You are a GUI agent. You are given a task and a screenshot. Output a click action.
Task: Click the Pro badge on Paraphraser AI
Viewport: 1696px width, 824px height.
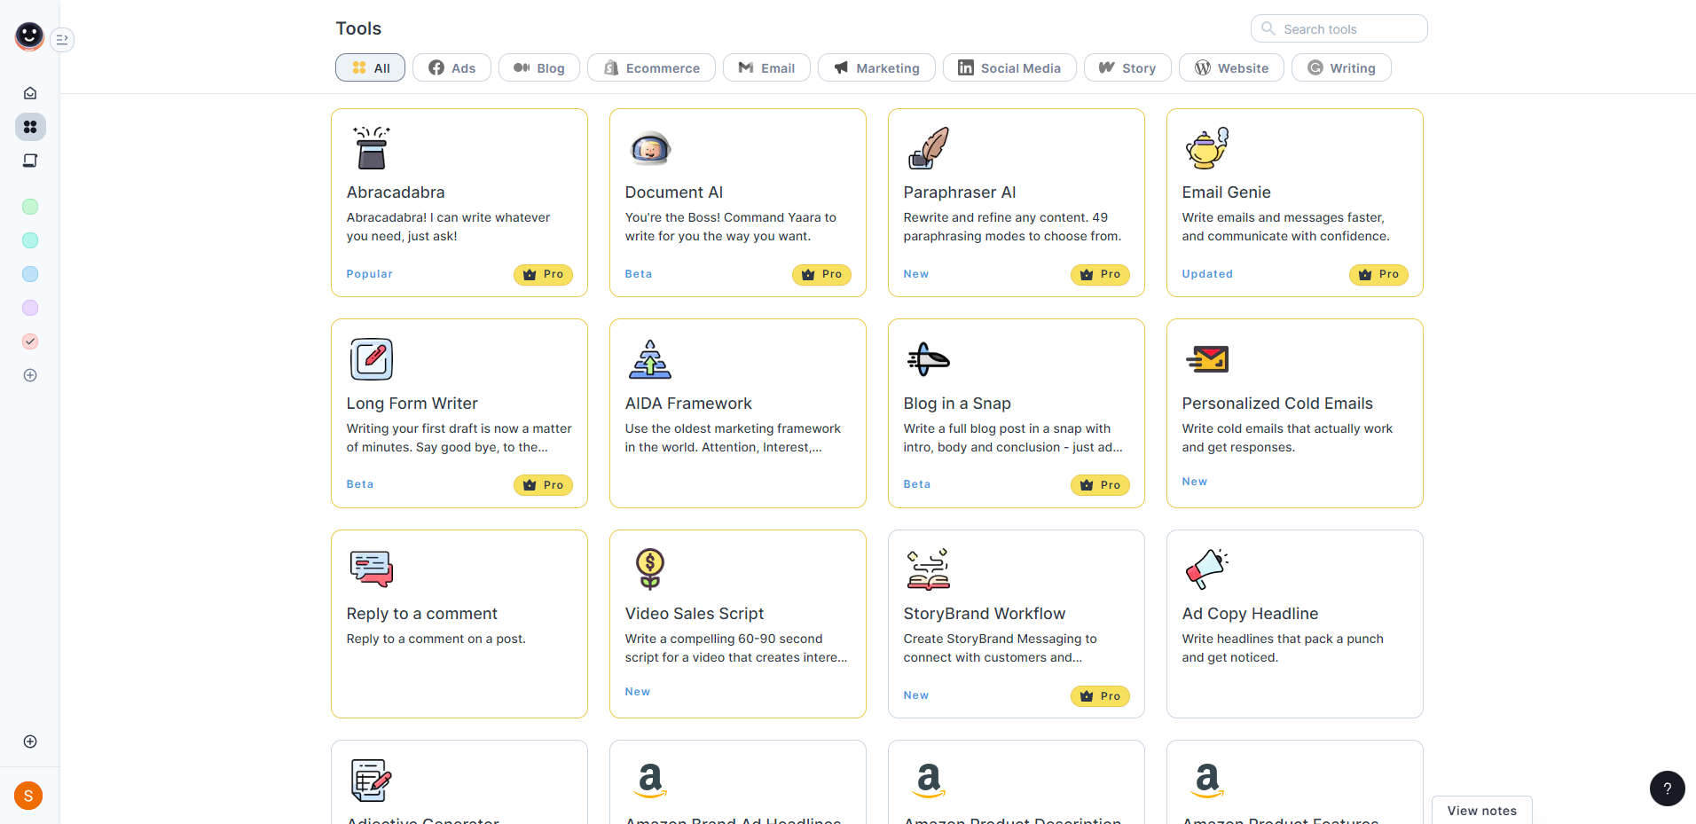tap(1100, 275)
